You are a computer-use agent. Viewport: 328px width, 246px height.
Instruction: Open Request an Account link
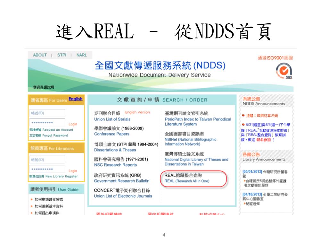coord(52,130)
